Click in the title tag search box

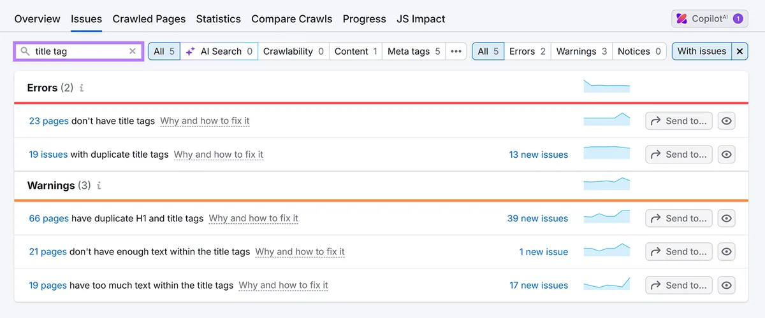(x=78, y=52)
